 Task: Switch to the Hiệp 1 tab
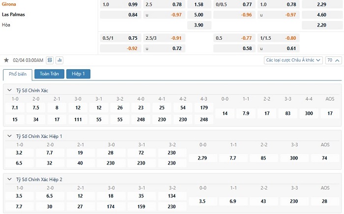78,74
